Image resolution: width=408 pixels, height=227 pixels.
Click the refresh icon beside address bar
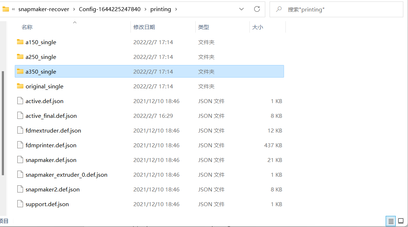click(257, 9)
